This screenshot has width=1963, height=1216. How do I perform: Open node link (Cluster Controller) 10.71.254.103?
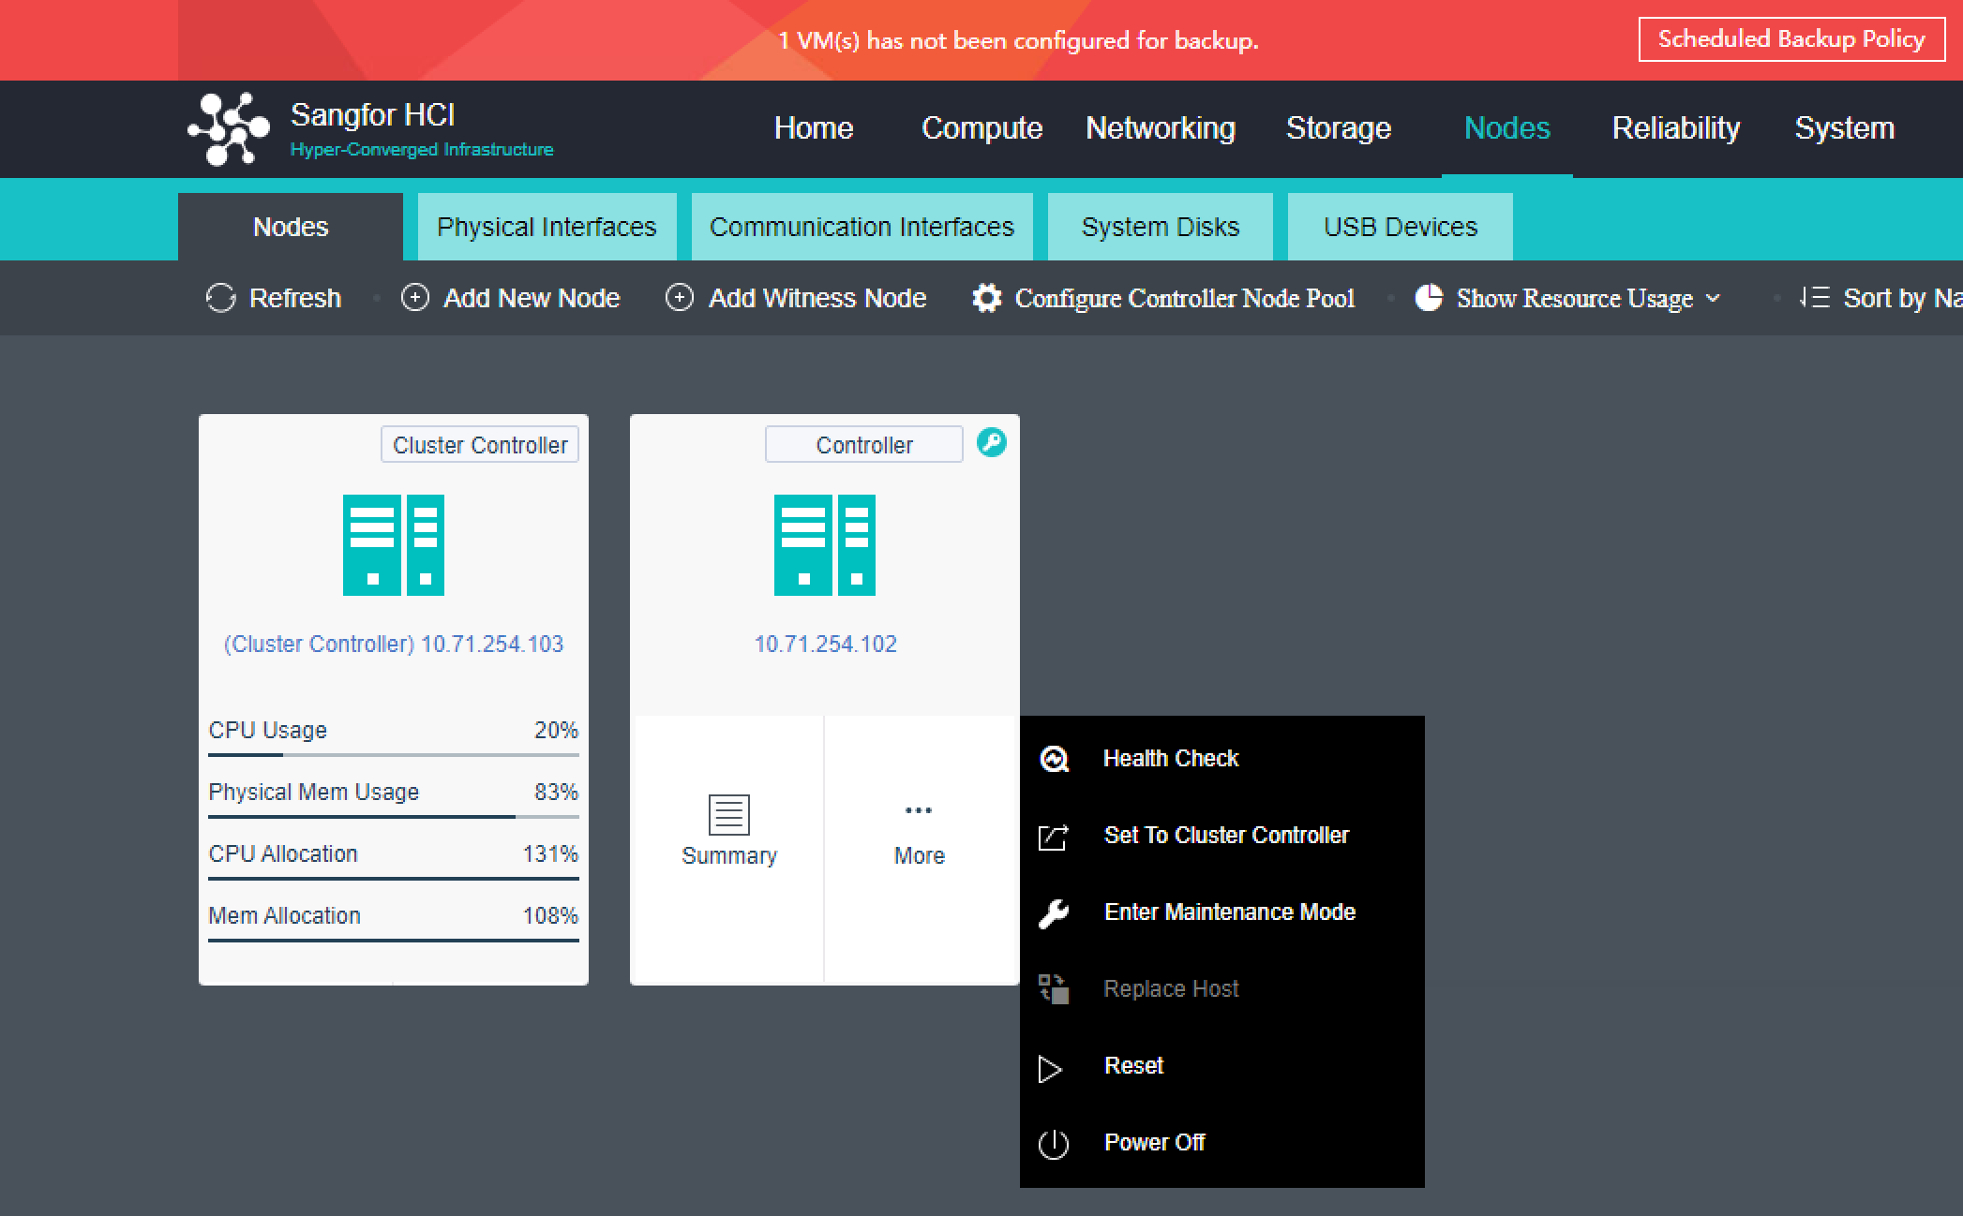(394, 644)
